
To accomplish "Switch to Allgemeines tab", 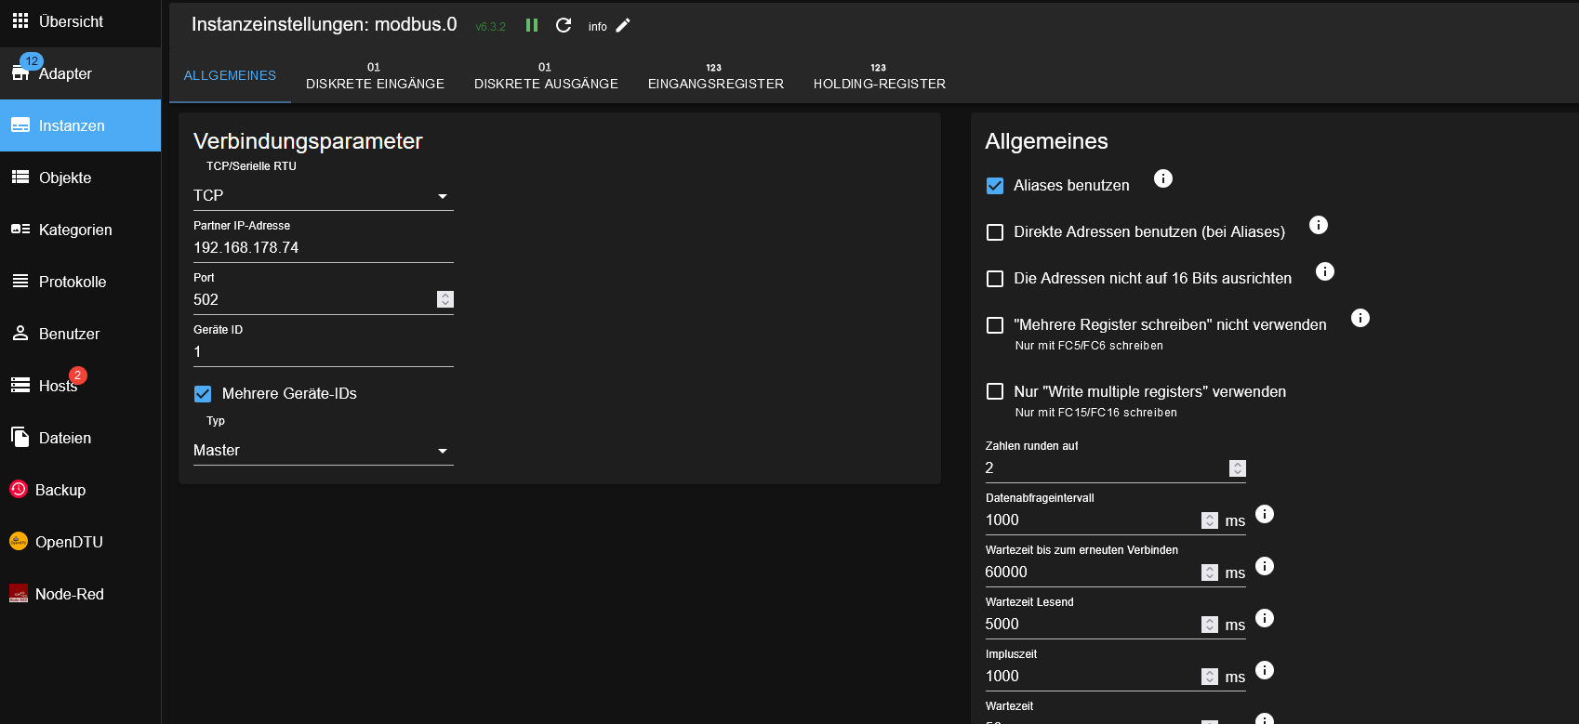I will click(x=230, y=75).
